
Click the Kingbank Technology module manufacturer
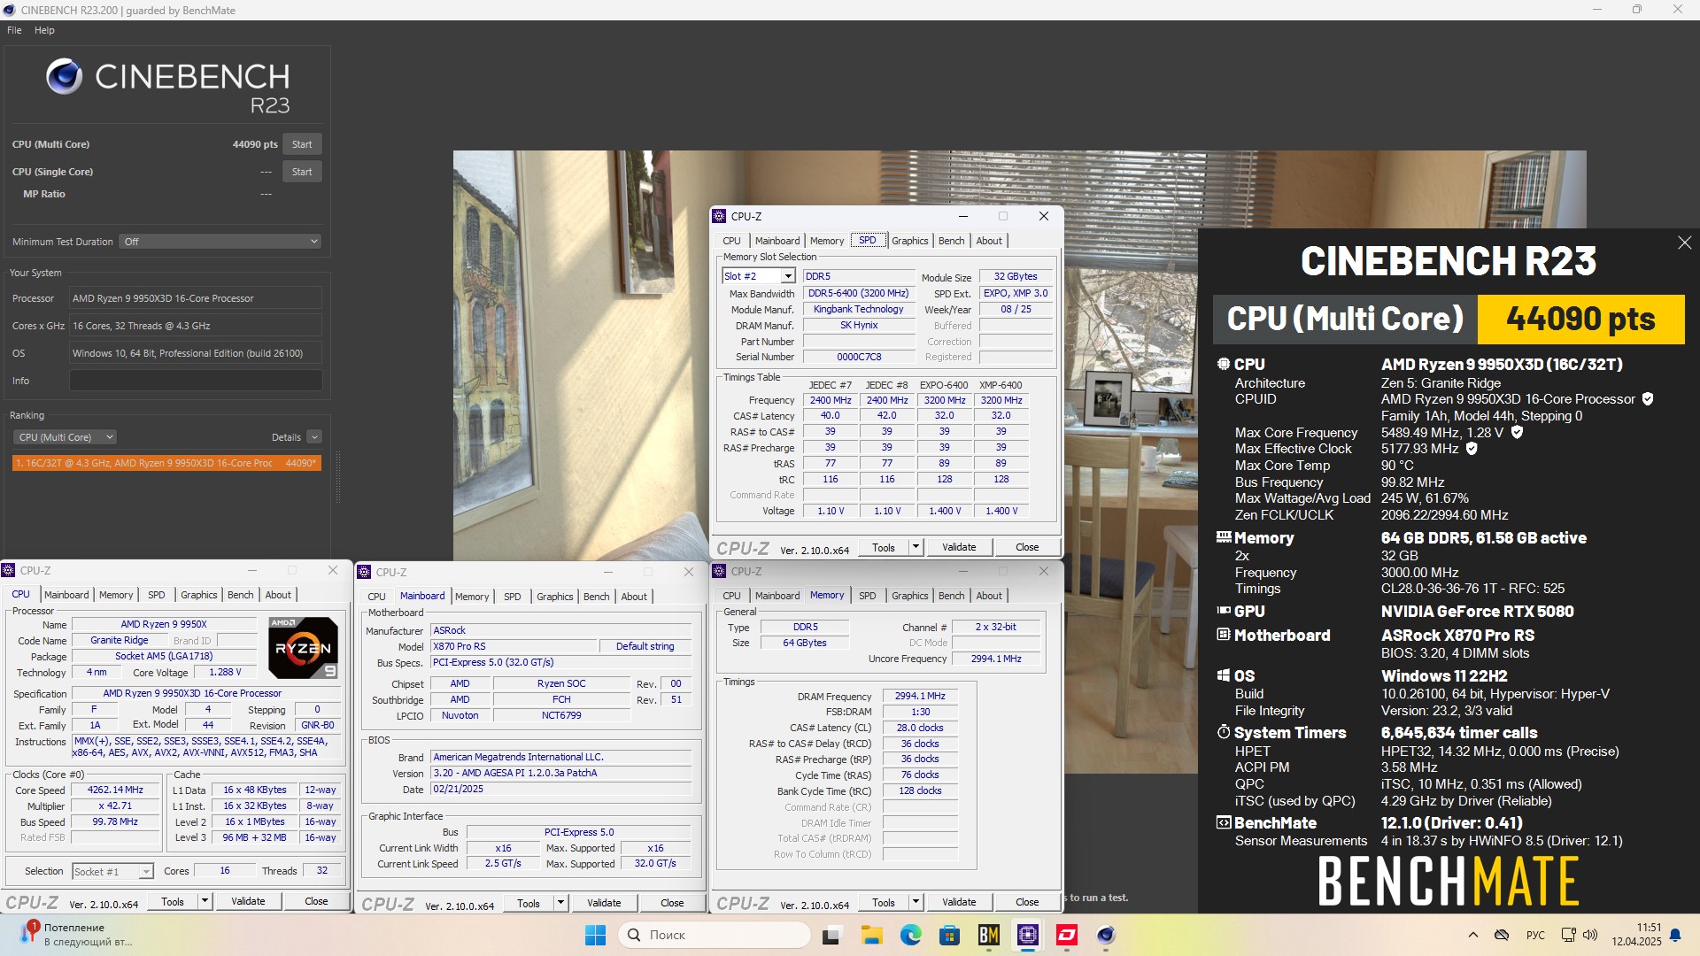click(x=858, y=310)
